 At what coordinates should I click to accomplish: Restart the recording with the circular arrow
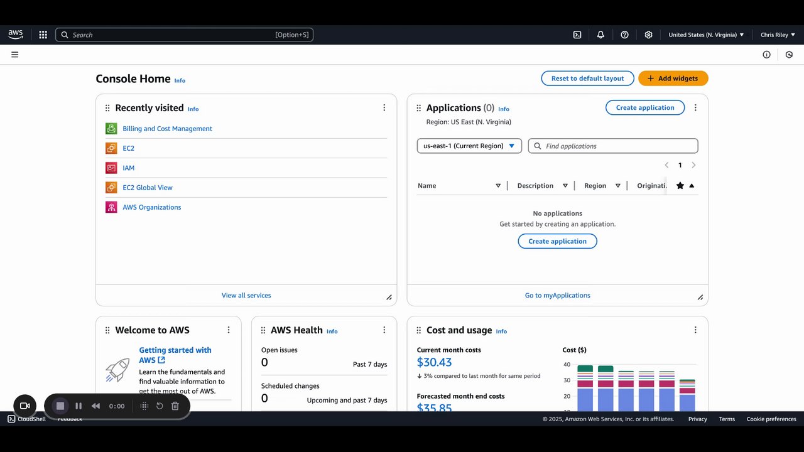pos(160,406)
